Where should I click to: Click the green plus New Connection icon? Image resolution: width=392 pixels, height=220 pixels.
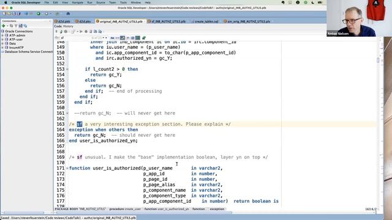pyautogui.click(x=4, y=26)
